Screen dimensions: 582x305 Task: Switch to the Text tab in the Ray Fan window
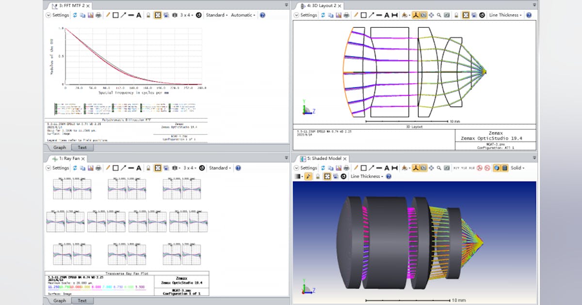[81, 301]
